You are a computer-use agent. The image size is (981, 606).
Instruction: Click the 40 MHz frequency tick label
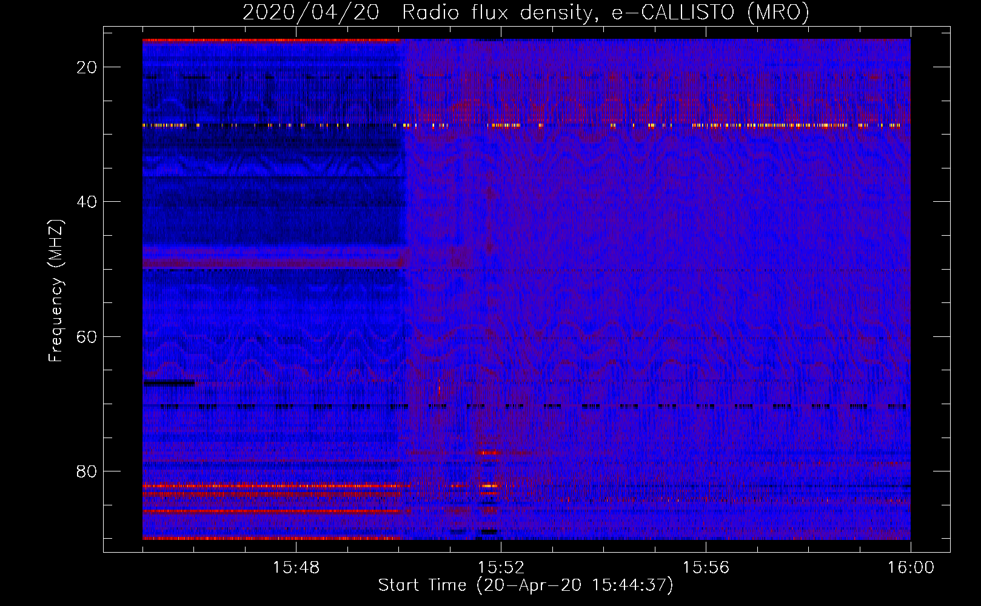87,202
